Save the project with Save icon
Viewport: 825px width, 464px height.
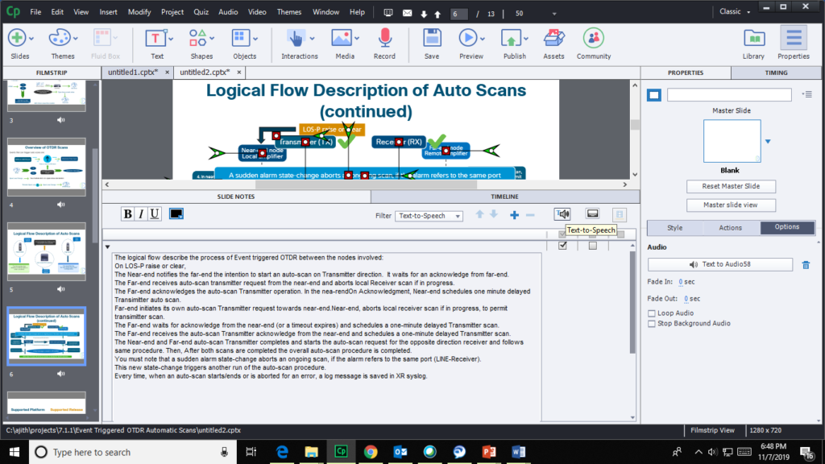click(x=432, y=39)
